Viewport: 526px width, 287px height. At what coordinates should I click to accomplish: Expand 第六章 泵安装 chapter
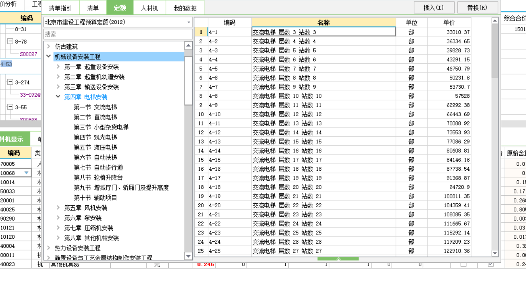58,218
